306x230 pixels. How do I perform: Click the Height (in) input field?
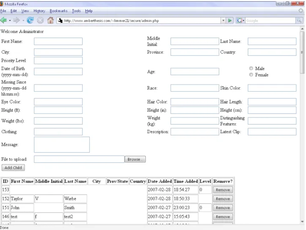click(194, 110)
